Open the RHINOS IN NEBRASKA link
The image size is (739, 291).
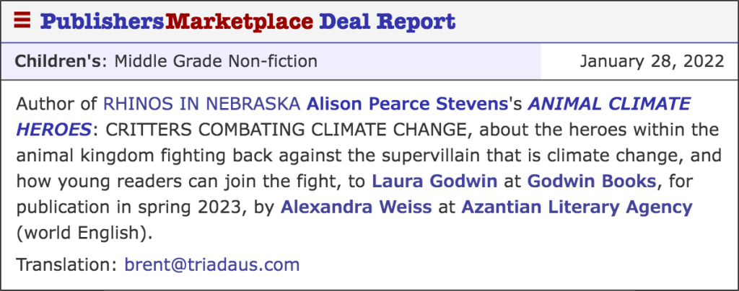[x=202, y=104]
